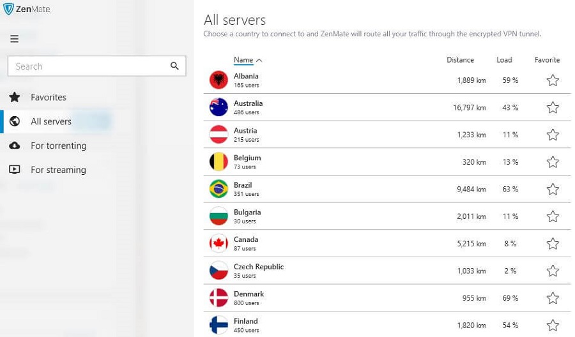Select the Canada server name
The height and width of the screenshot is (337, 575).
coord(246,239)
